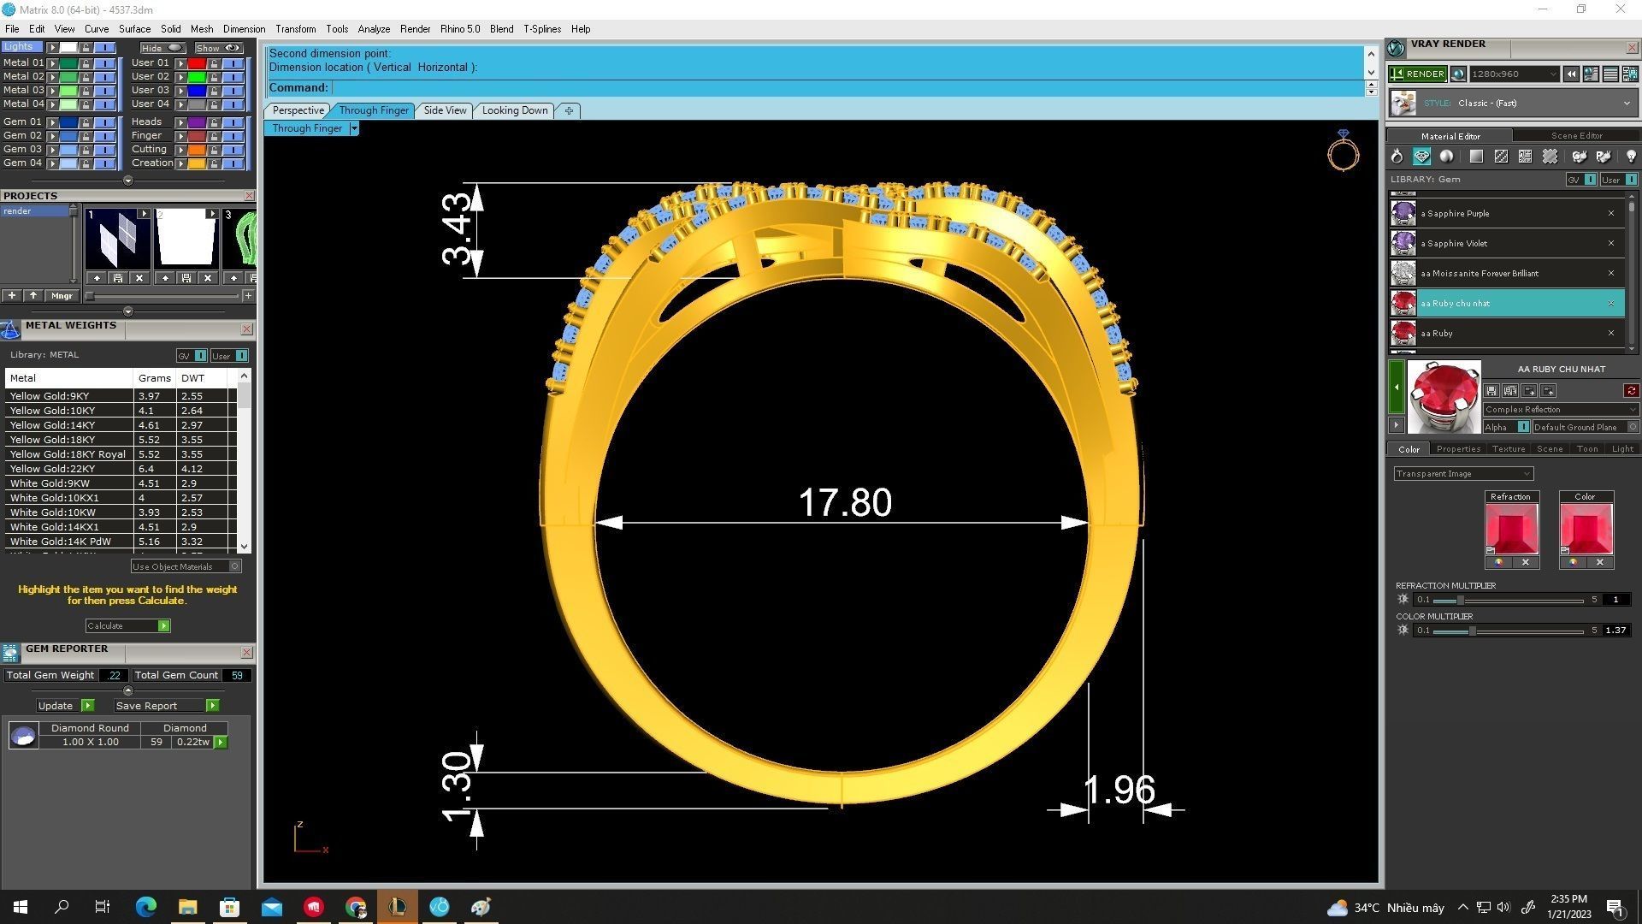Toggle the GV library switch in Metal Weights

pos(200,356)
